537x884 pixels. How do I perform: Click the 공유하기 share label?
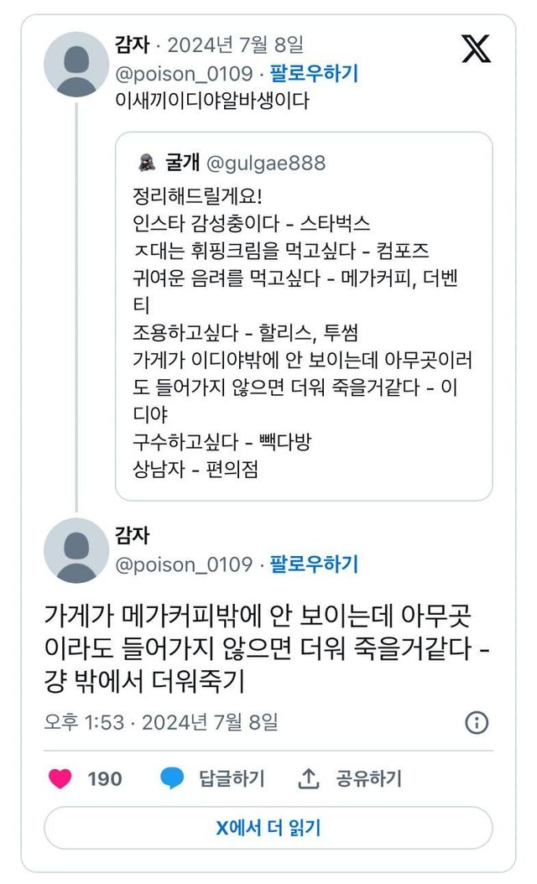point(369,778)
